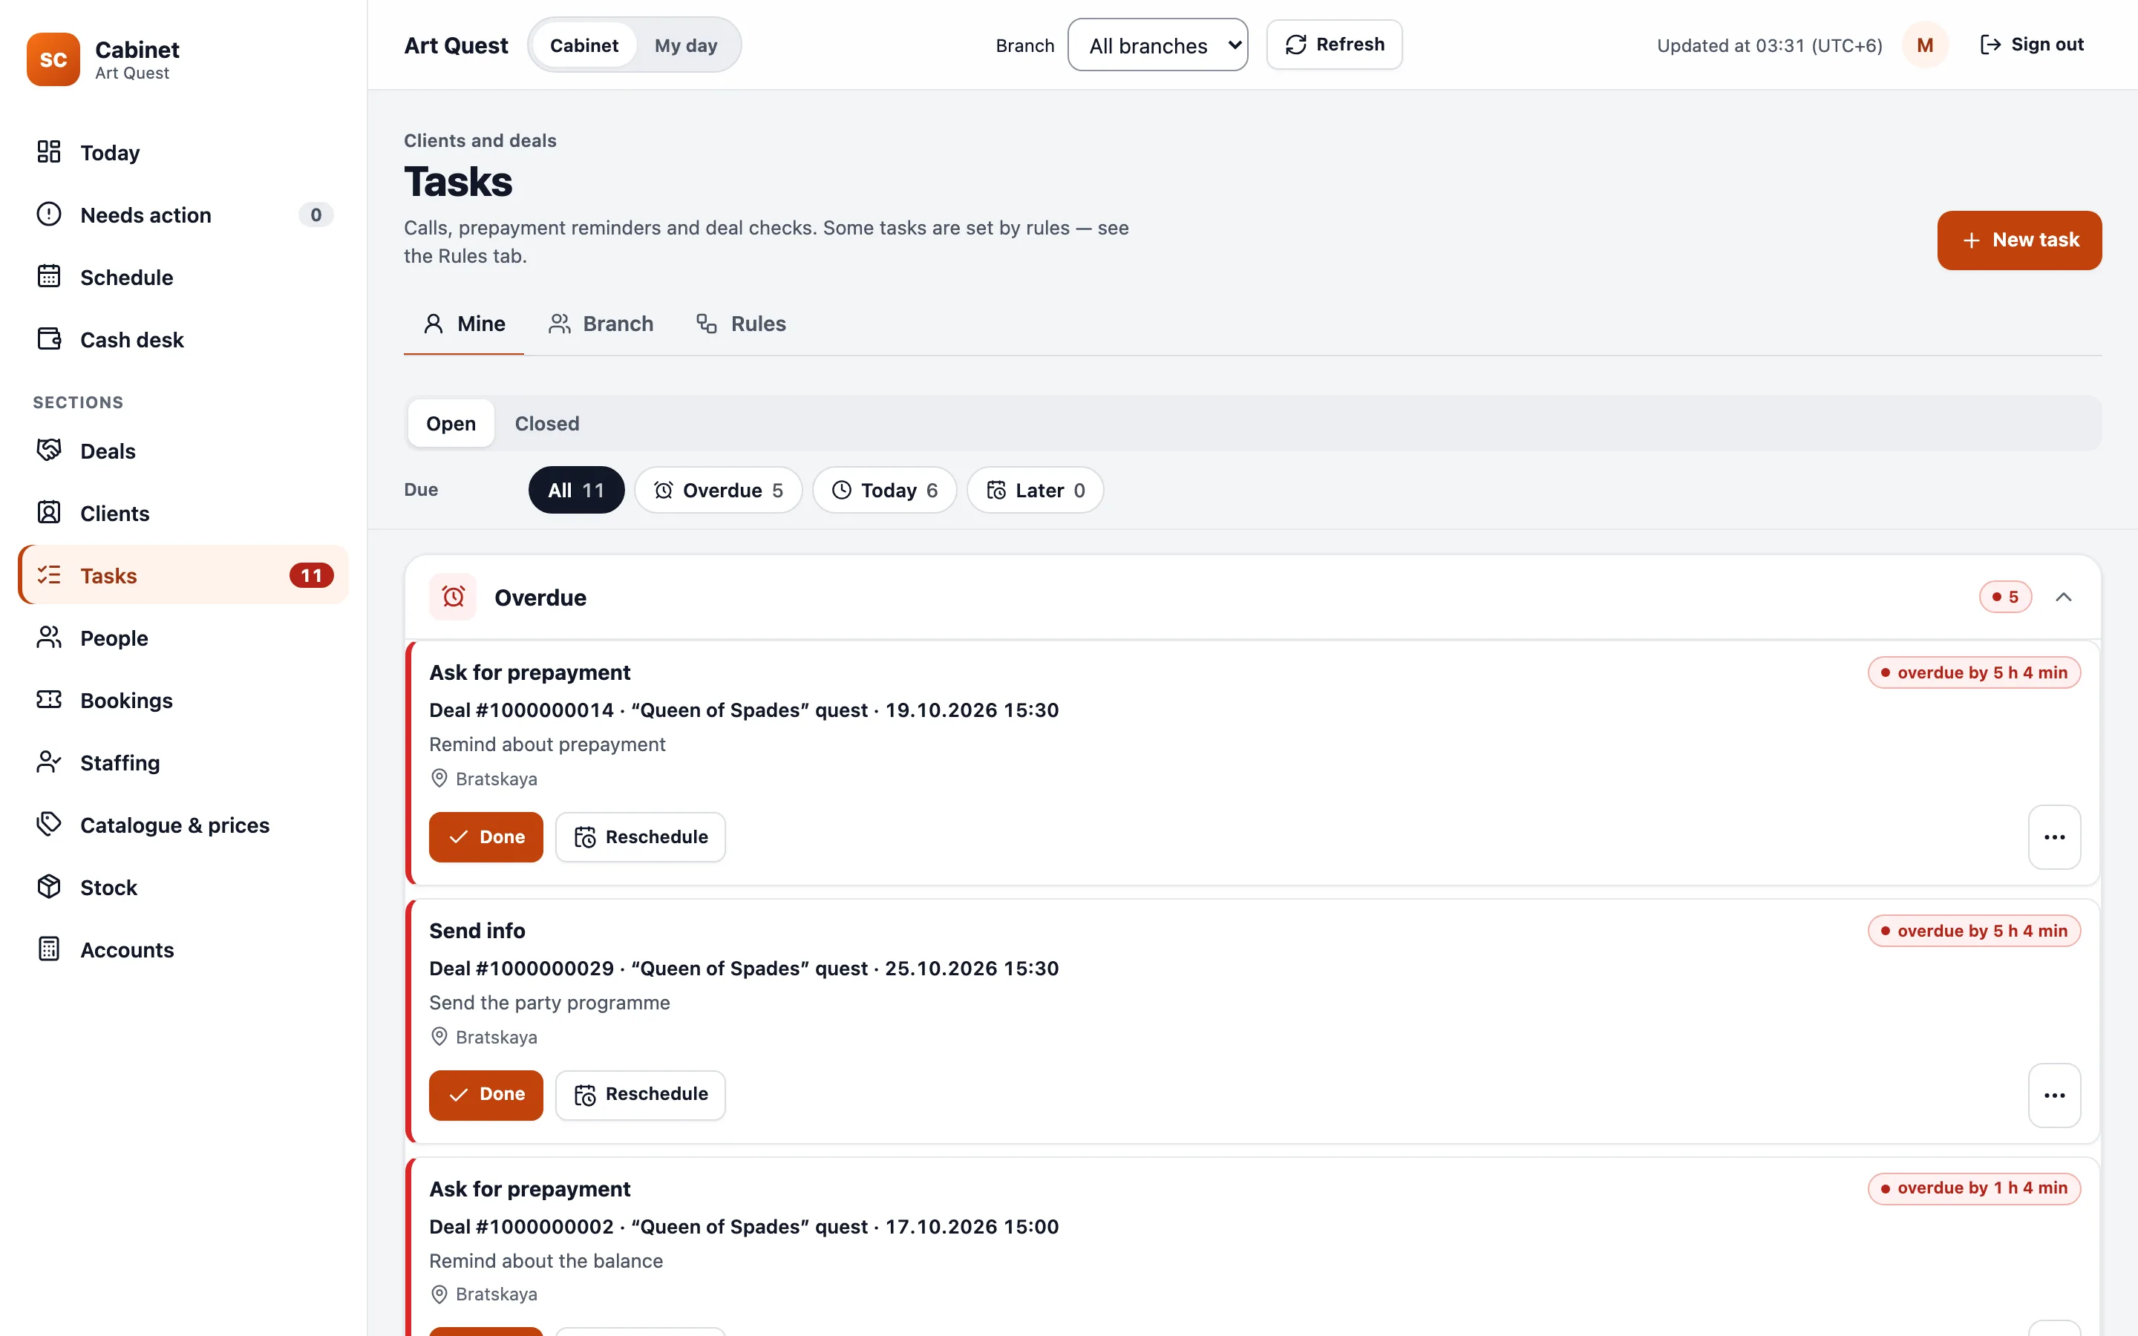Click Bratskaya location under Deal #1000000014
Viewport: 2138px width, 1336px height.
point(483,779)
